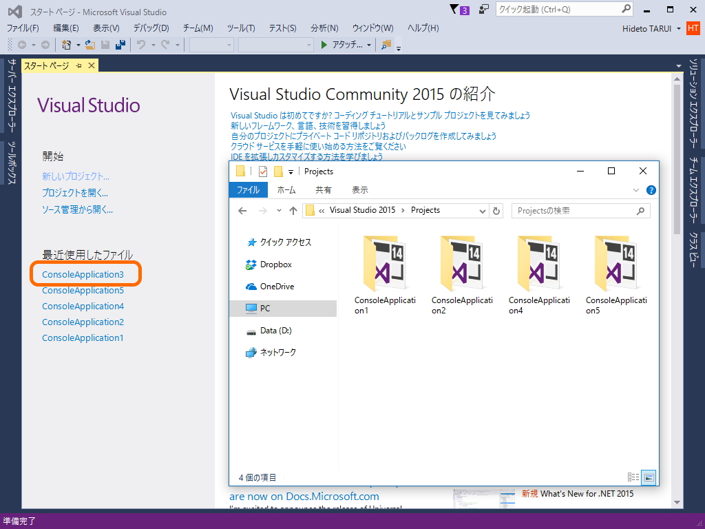
Task: Open the サーバー エクスプローラー side tab
Action: [12, 96]
